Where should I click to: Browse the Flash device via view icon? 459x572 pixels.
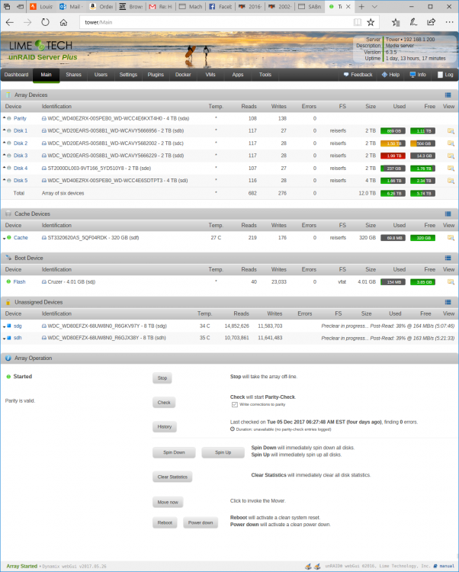[x=451, y=282]
